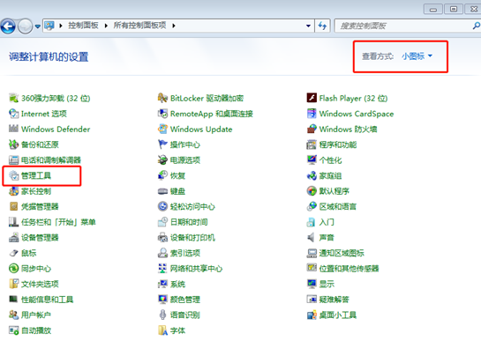
Task: Click the 操作中心 flag icon
Action: pos(162,144)
